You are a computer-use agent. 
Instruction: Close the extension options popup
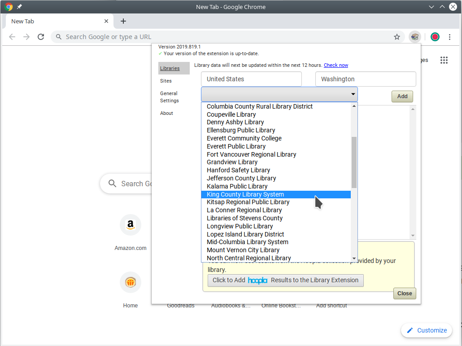[x=405, y=293]
